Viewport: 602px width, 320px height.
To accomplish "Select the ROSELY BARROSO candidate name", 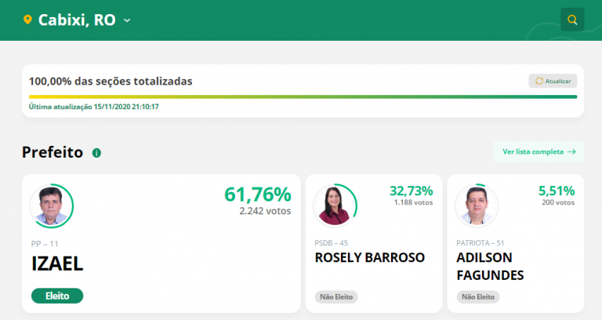I will [x=369, y=257].
